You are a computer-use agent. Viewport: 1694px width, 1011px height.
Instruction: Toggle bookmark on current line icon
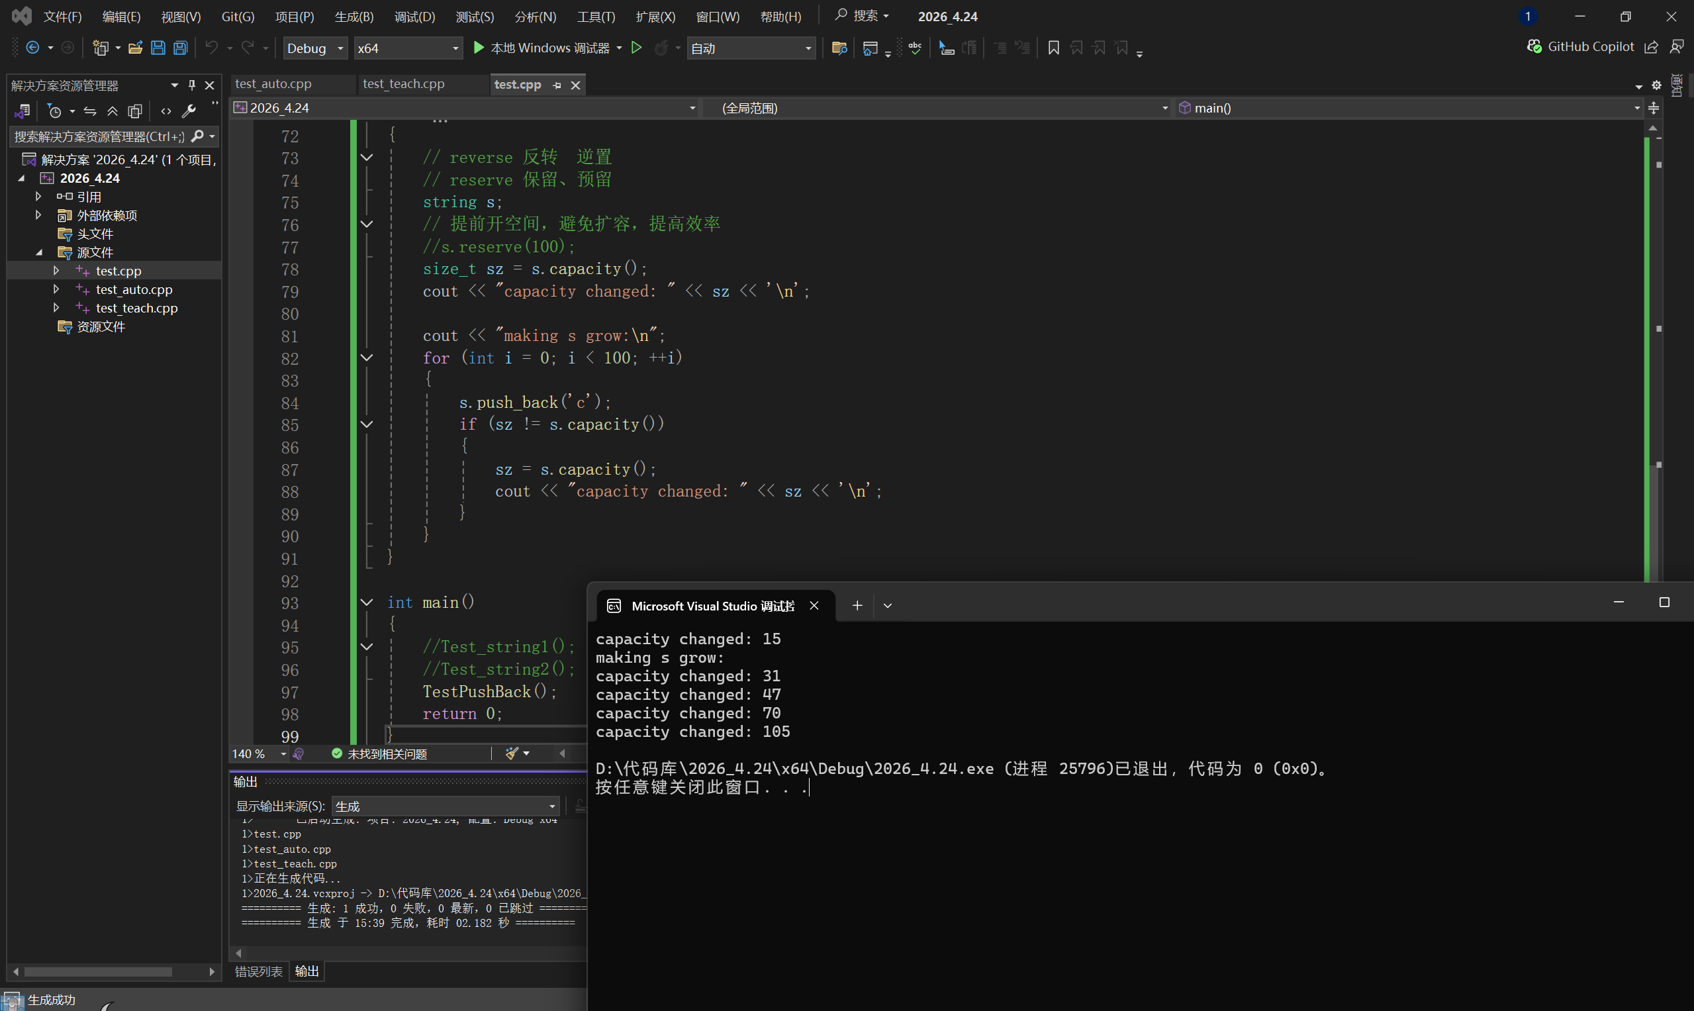(1053, 48)
